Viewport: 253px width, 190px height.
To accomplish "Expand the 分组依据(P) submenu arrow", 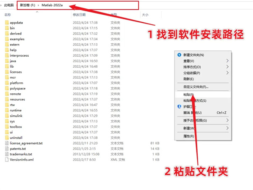I will [x=227, y=73].
